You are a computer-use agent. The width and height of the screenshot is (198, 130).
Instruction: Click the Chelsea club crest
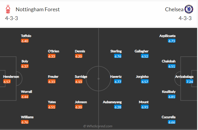click(188, 9)
